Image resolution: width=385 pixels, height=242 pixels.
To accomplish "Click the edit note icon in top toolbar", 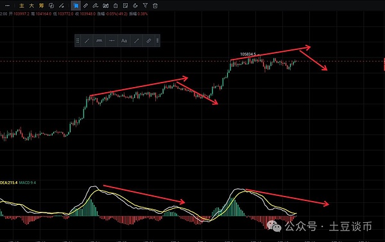I will [126, 6].
